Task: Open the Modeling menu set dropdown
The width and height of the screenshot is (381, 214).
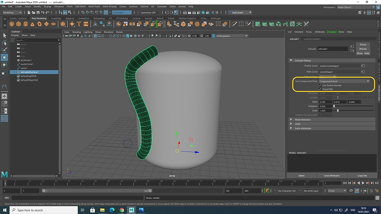Action: 12,13
